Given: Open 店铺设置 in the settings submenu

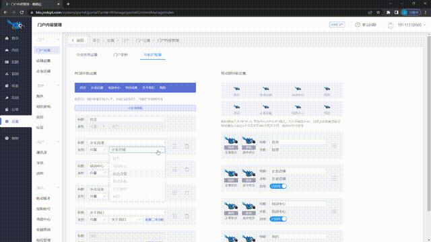Looking at the screenshot, I should click(43, 61).
